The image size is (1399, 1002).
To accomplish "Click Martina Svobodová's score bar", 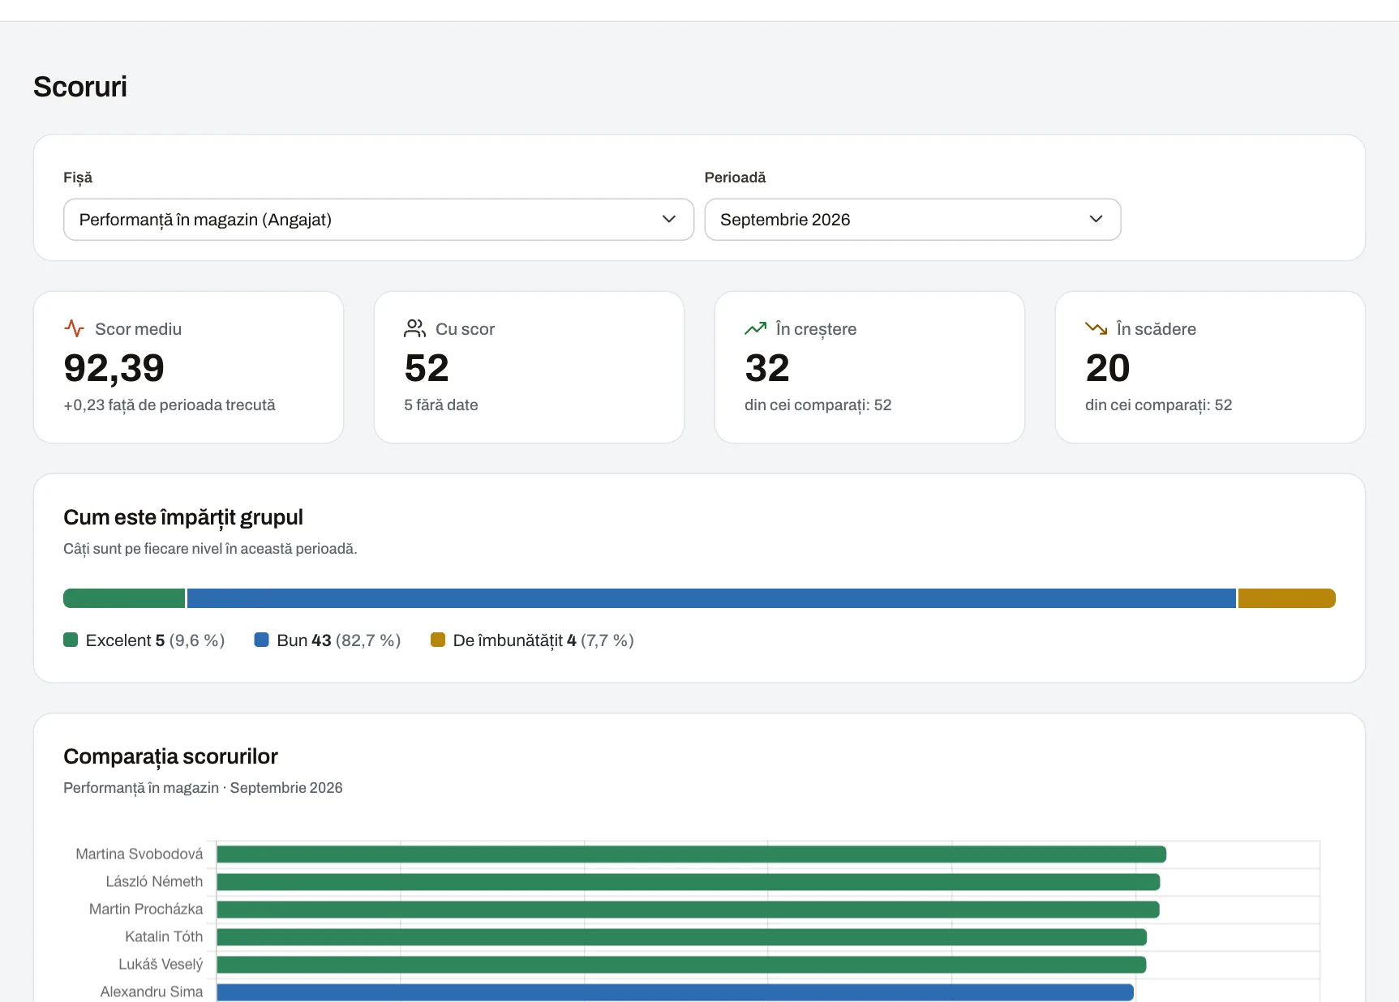I will tap(691, 854).
